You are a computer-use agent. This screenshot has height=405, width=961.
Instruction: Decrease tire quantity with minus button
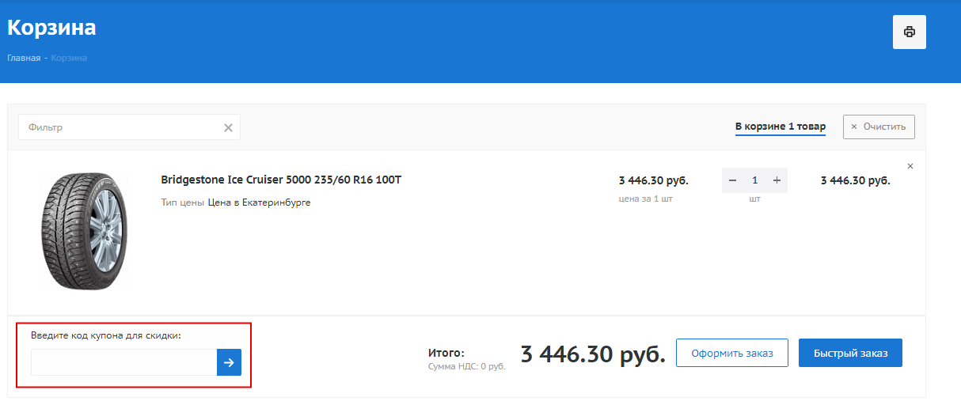pos(732,180)
